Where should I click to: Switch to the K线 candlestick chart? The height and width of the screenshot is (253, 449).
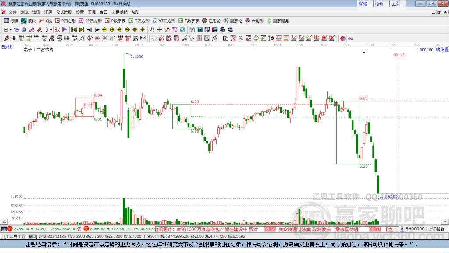(45, 21)
